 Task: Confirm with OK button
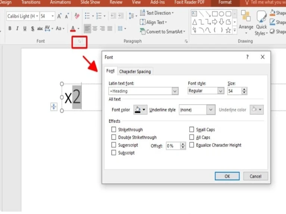(227, 176)
